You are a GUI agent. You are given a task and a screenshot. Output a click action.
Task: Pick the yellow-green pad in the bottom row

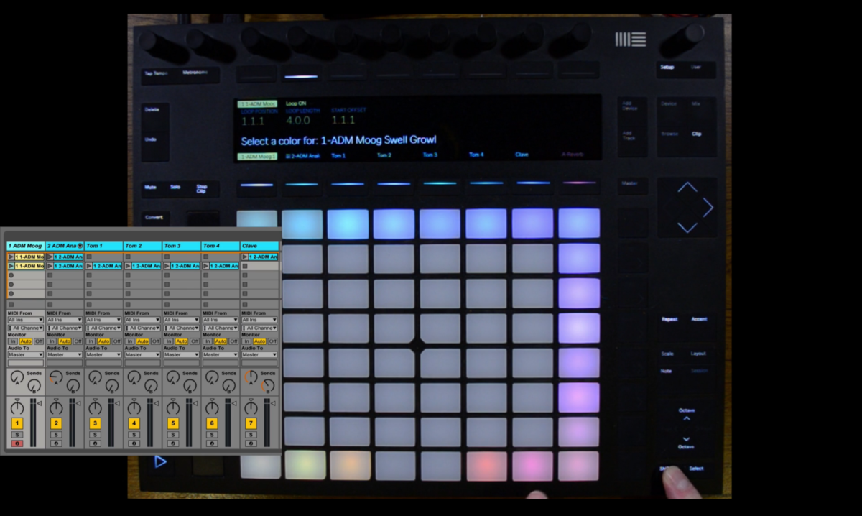[305, 466]
